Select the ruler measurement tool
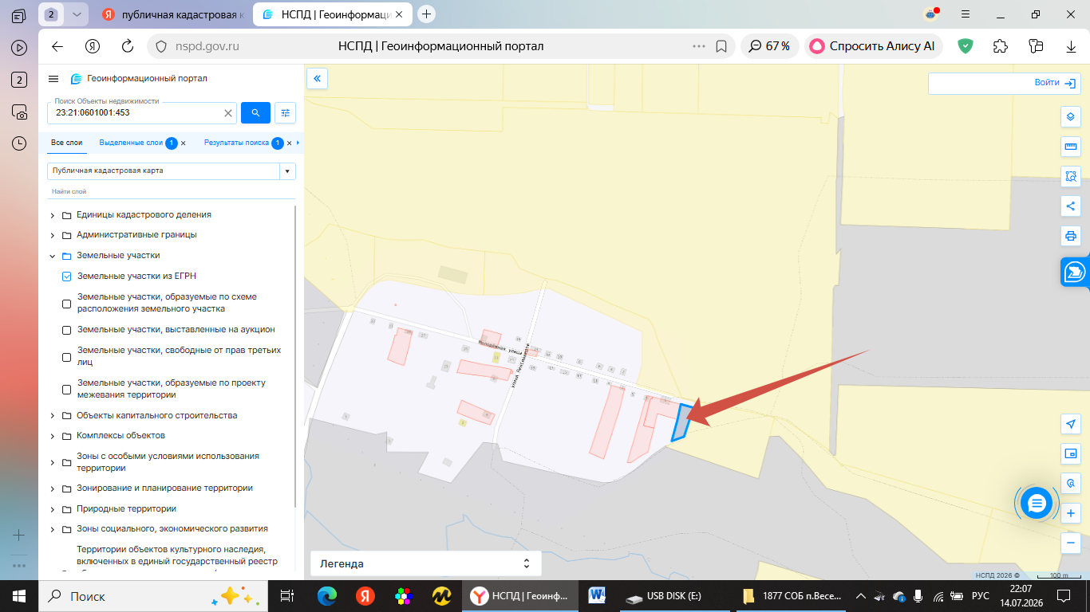The height and width of the screenshot is (612, 1090). (1071, 147)
